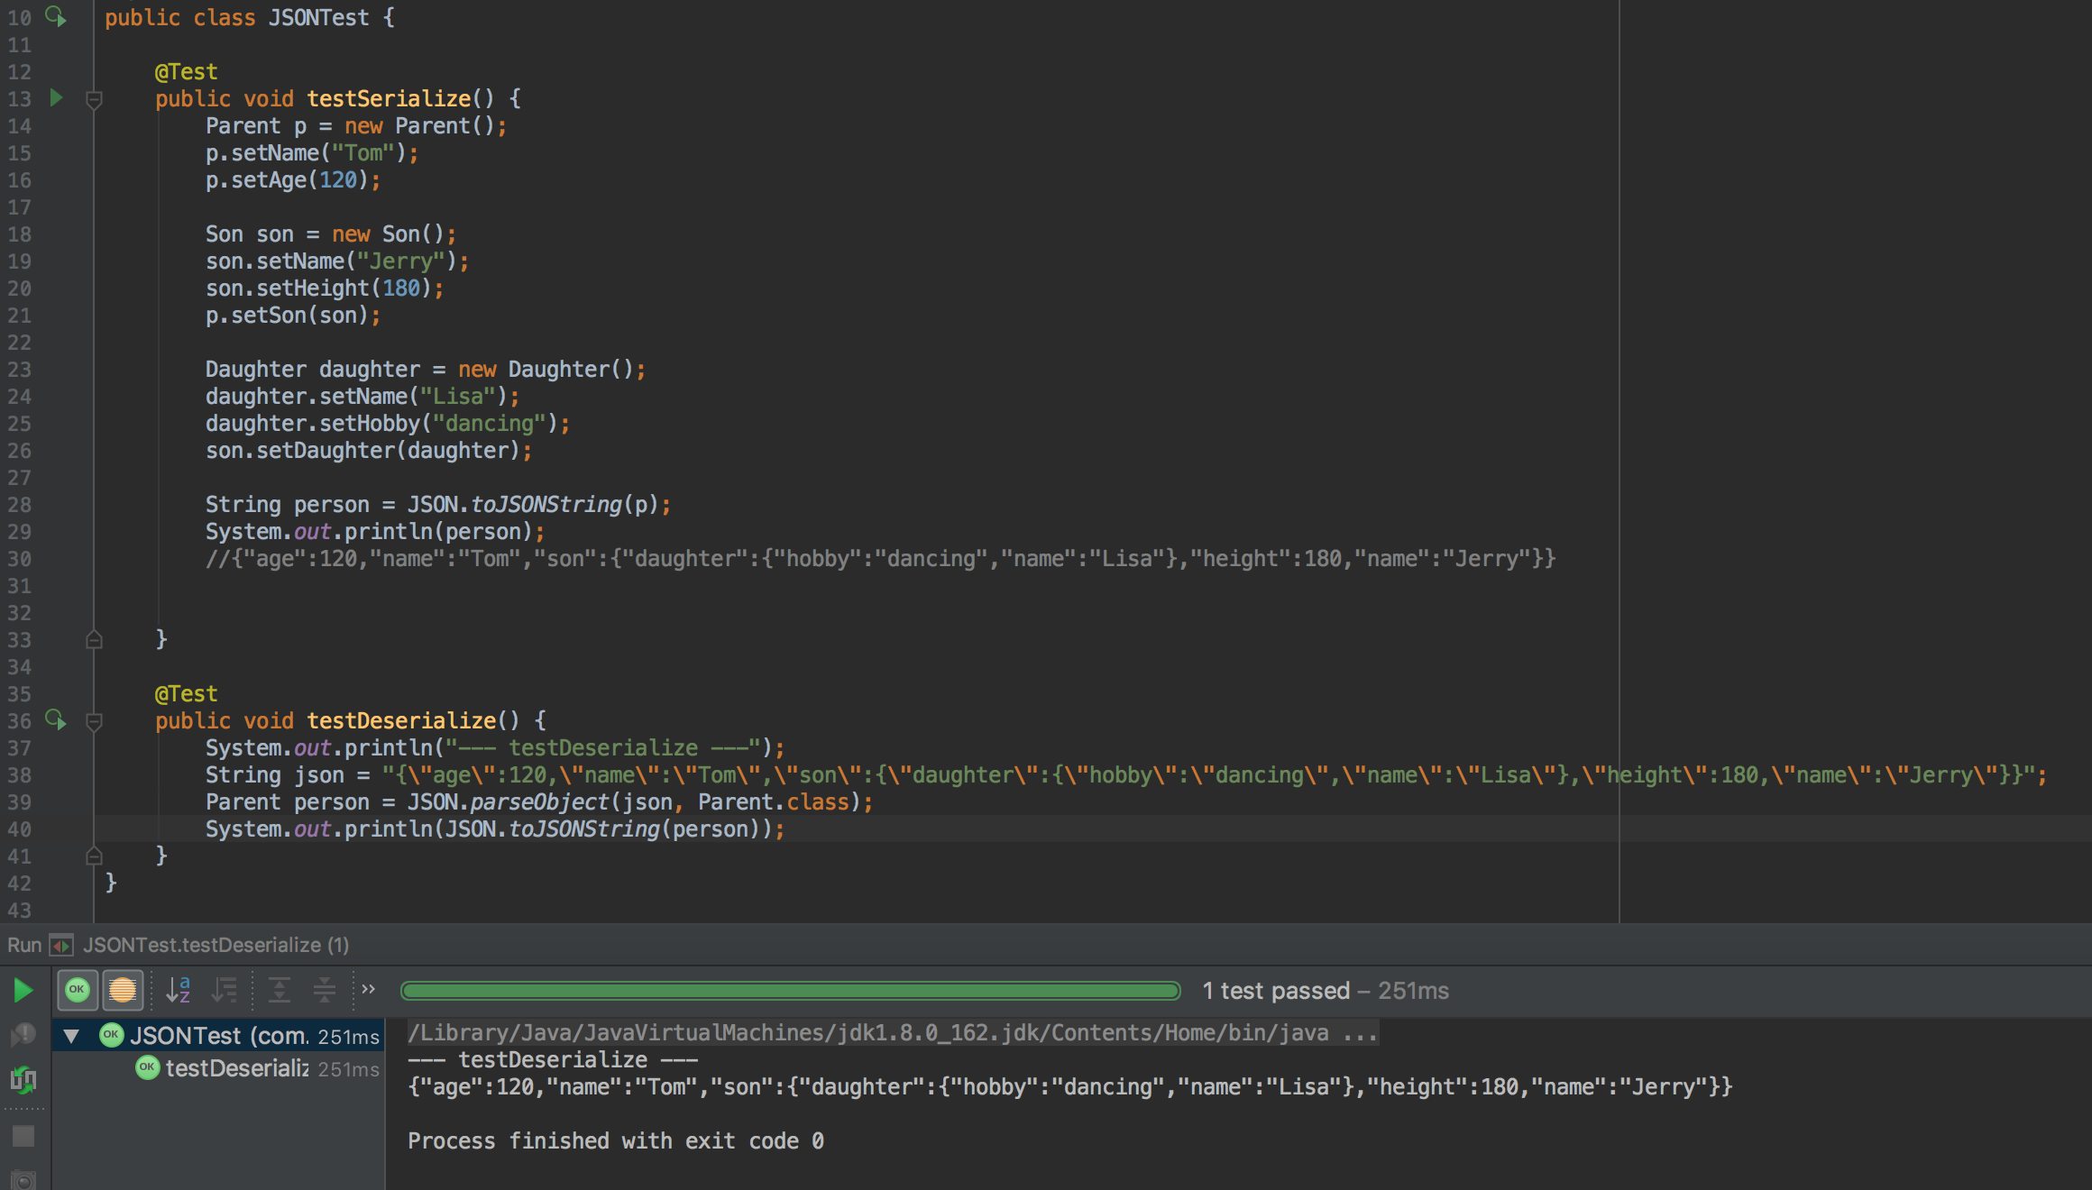The image size is (2092, 1190).
Task: Toggle auto-test rerun icon in sidebar
Action: [x=23, y=1079]
